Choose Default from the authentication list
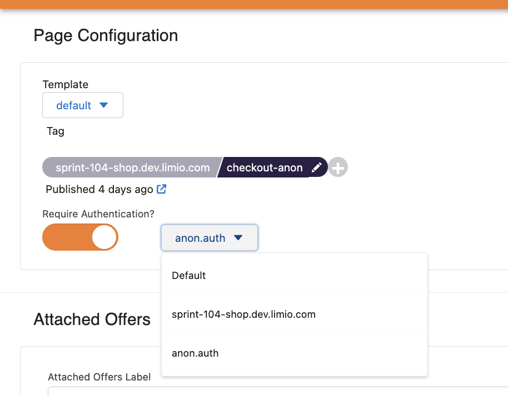Screen dimensions: 508x396 click(189, 276)
